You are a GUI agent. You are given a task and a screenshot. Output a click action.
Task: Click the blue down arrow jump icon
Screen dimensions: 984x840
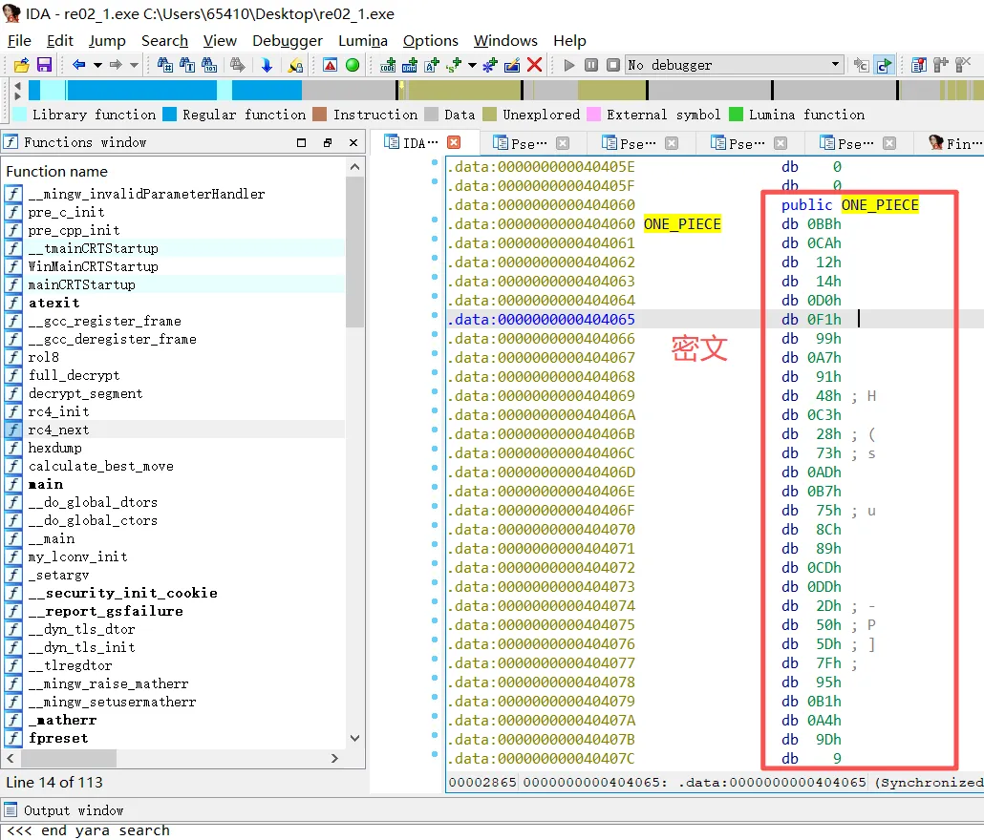[267, 65]
